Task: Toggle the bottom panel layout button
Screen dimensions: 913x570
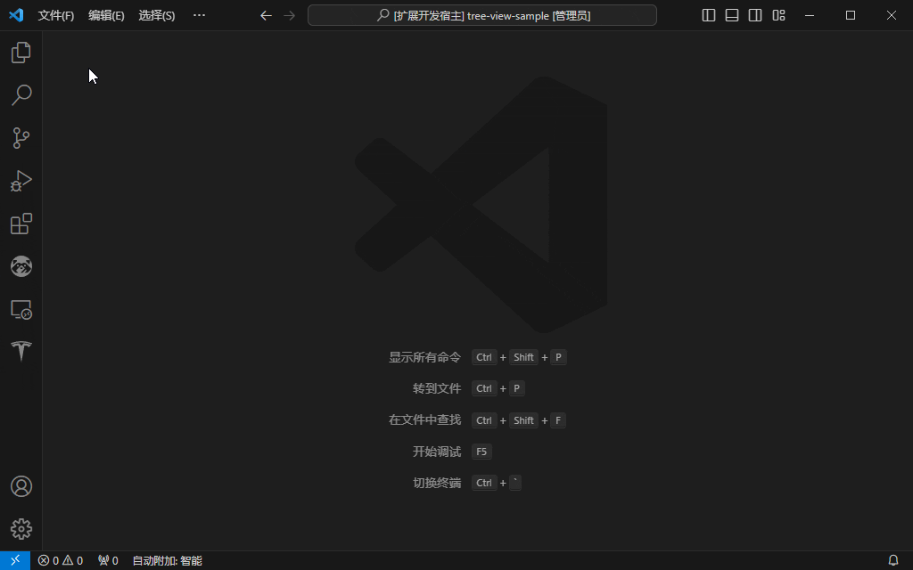Action: click(732, 15)
